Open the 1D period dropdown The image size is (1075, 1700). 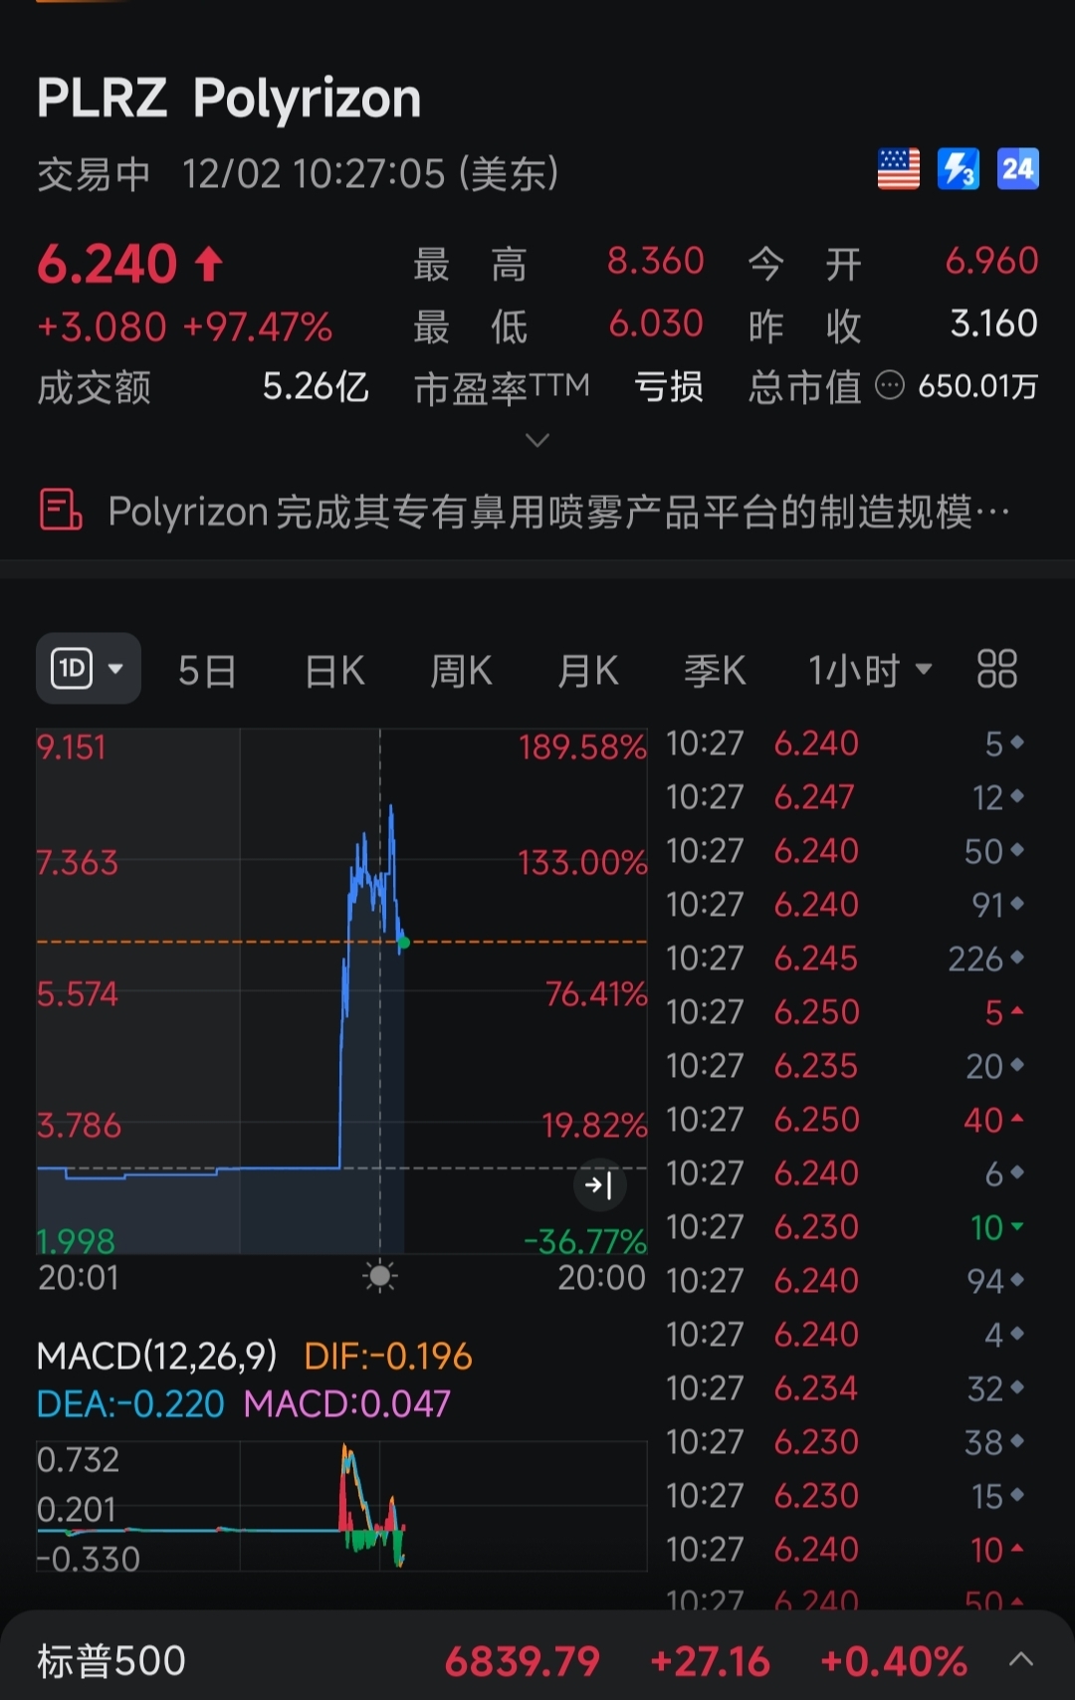tap(89, 668)
